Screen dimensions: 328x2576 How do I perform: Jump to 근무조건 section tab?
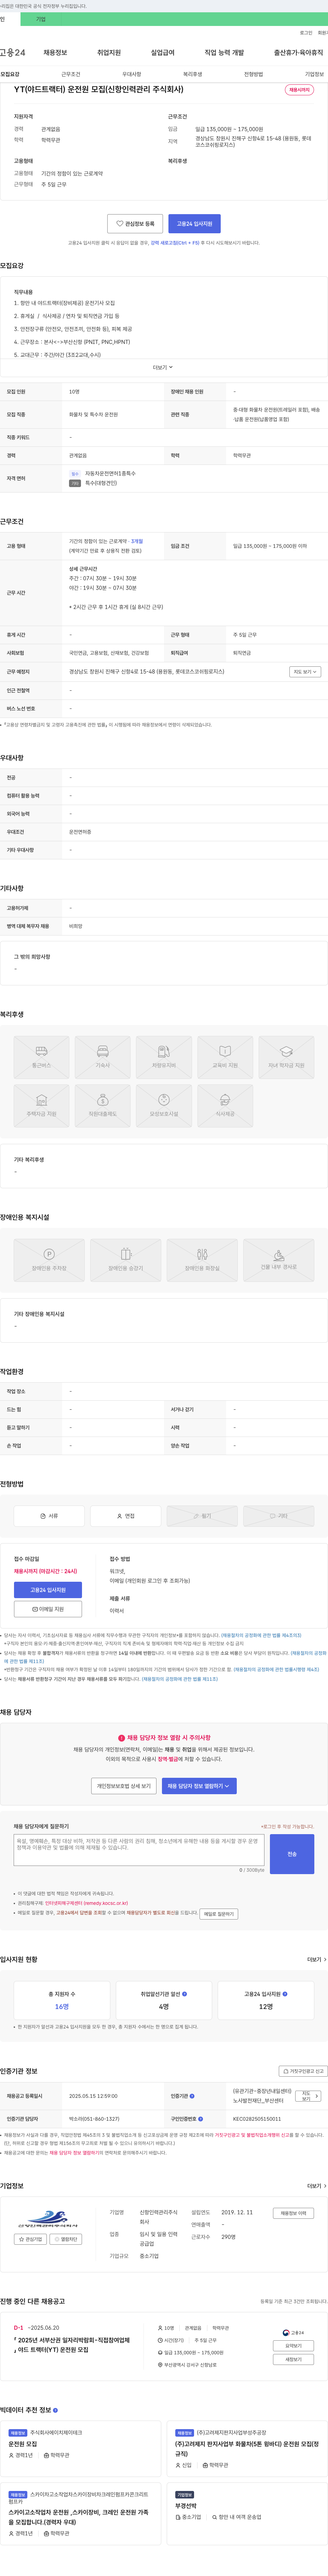pyautogui.click(x=71, y=74)
